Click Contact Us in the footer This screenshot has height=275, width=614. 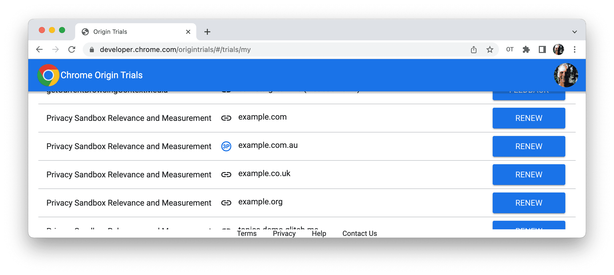[360, 232]
